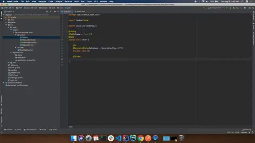The width and height of the screenshot is (255, 143).
Task: Click the Project vertical side tab
Action: 1,15
